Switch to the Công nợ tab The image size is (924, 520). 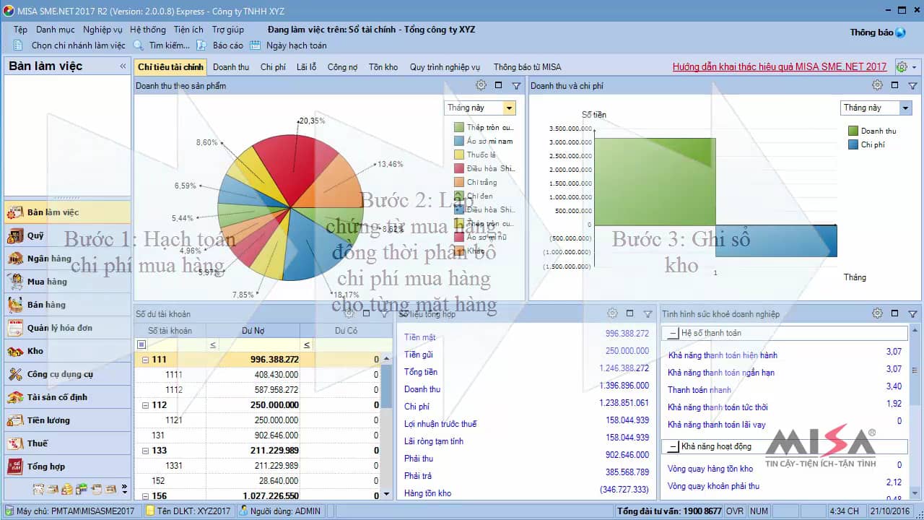[x=342, y=67]
